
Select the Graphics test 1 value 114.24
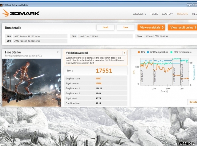click(99, 88)
